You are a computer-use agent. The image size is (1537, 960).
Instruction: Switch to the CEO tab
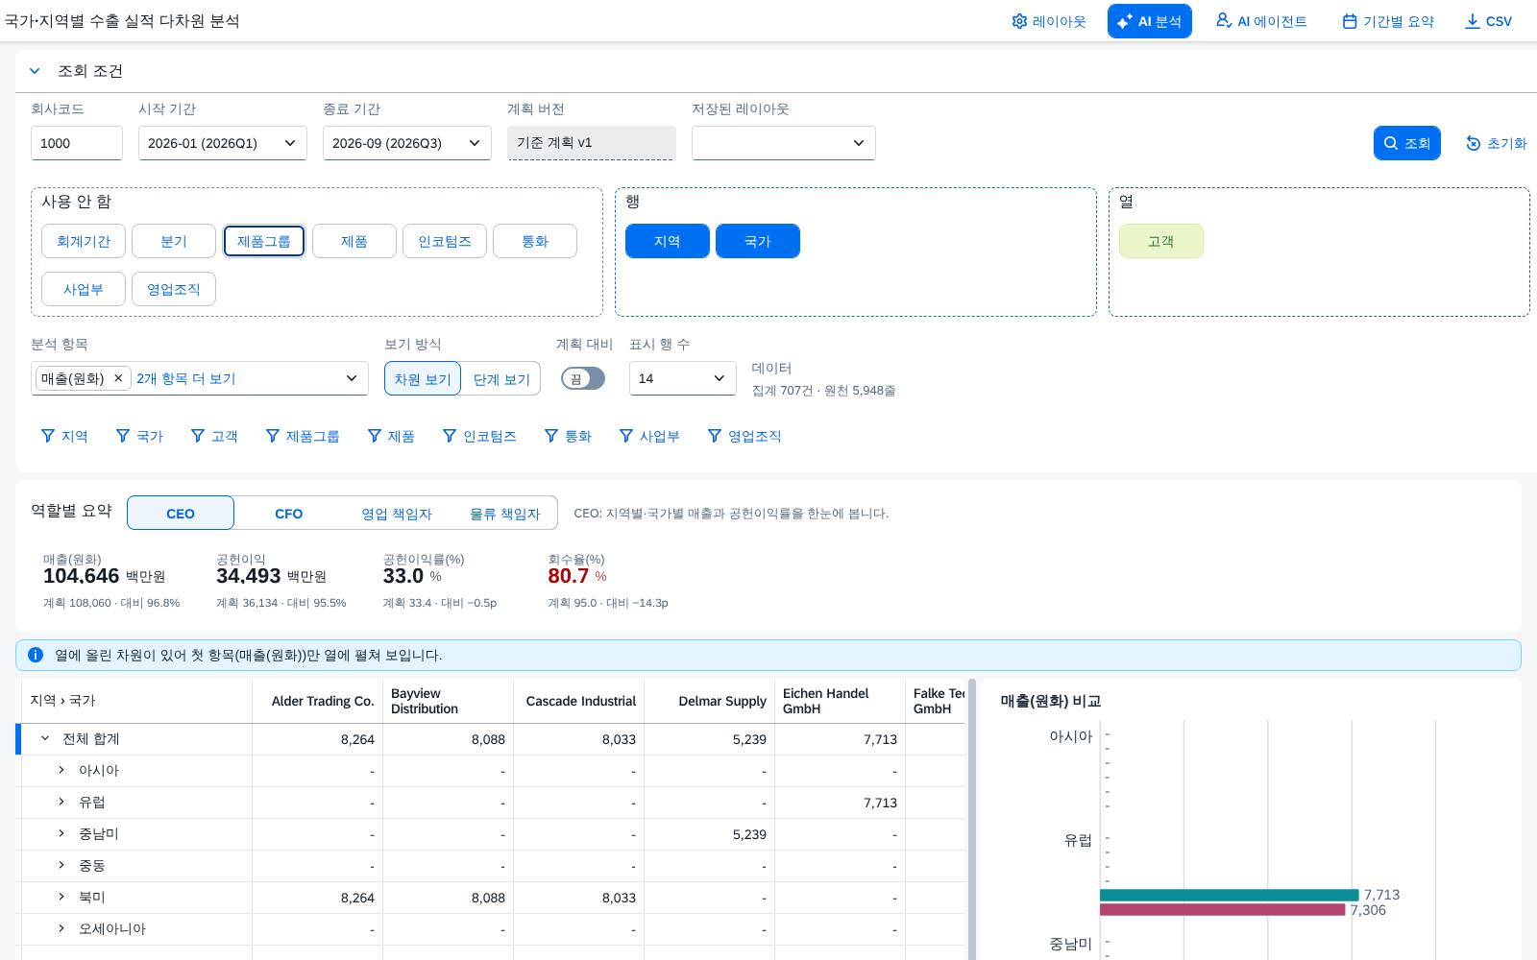tap(181, 513)
